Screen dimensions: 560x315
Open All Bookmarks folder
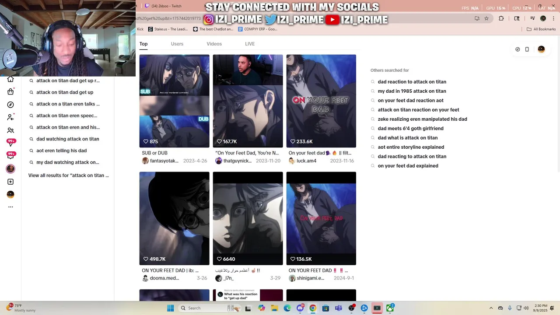[541, 29]
